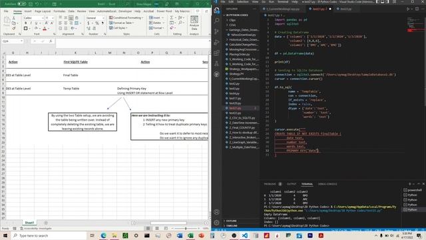Click the Microsoft Edge taskbar icon
426x240 pixels.
coord(103,235)
